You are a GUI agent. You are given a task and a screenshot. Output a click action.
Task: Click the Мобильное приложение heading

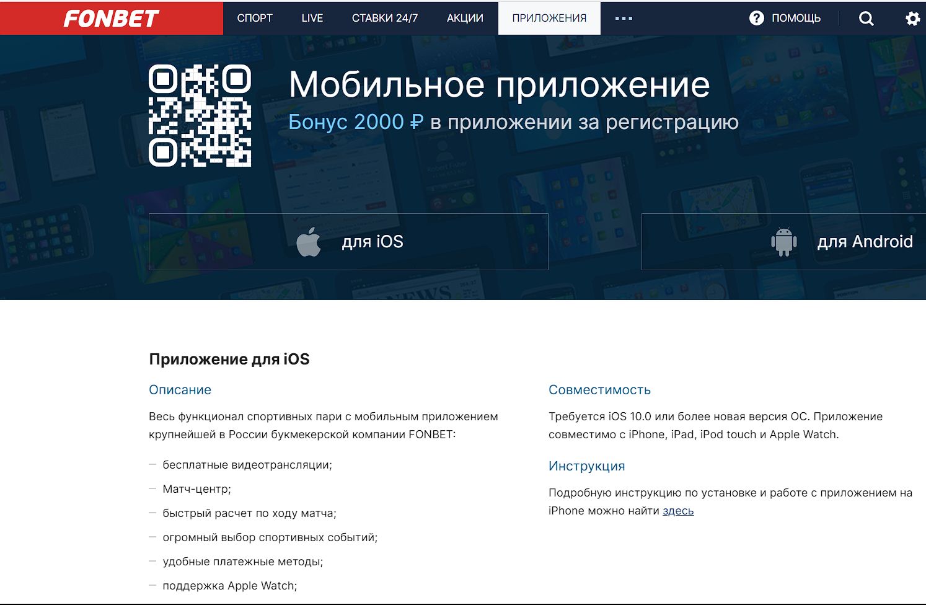point(499,84)
